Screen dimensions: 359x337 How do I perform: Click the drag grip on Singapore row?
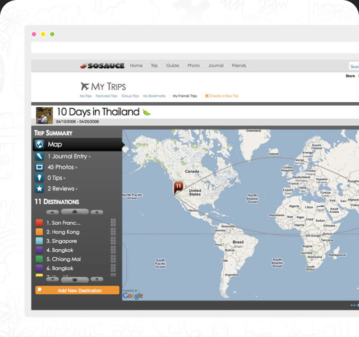point(113,241)
